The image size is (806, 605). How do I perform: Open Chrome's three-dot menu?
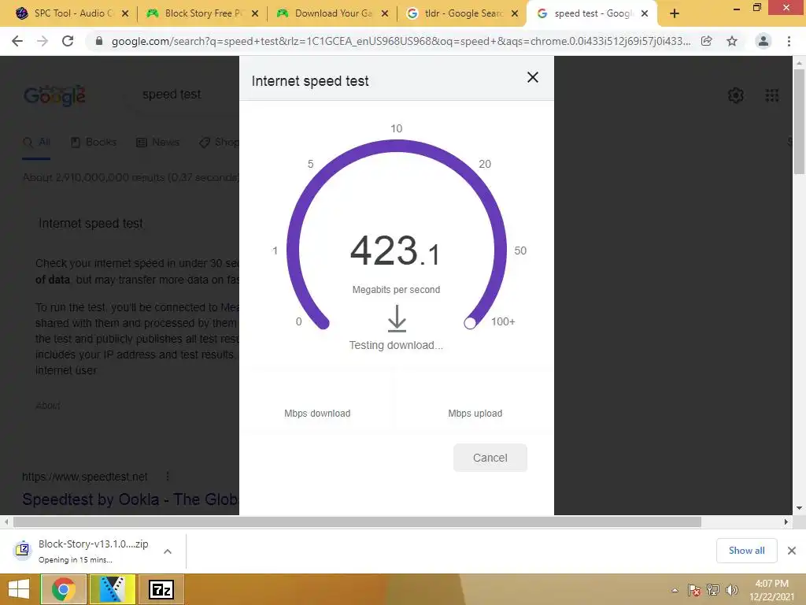[x=789, y=41]
